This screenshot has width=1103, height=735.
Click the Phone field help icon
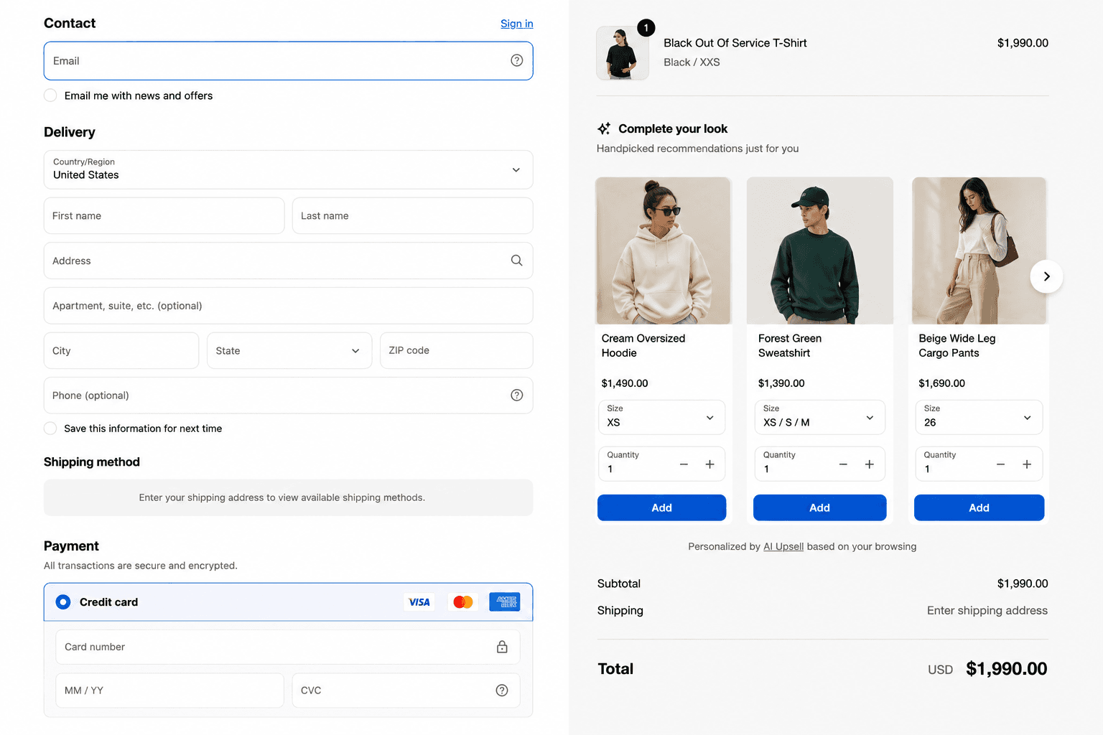tap(516, 395)
